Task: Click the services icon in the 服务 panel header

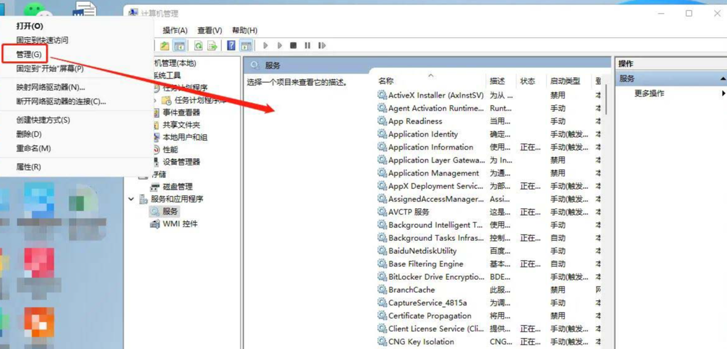Action: coord(254,65)
